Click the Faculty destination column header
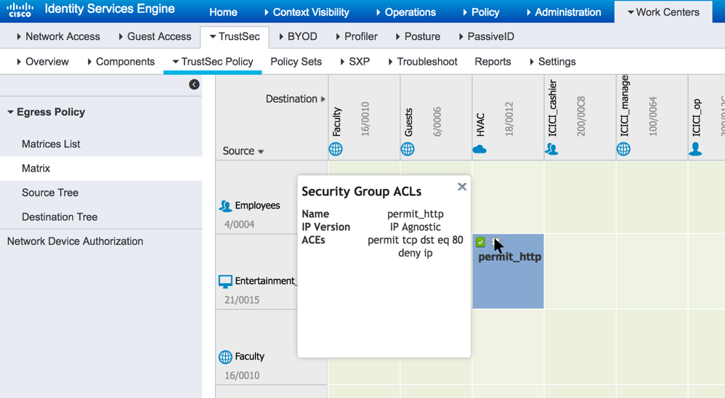 click(x=336, y=121)
